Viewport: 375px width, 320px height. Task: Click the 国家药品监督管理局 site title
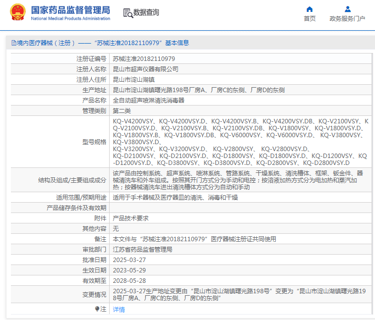70,10
